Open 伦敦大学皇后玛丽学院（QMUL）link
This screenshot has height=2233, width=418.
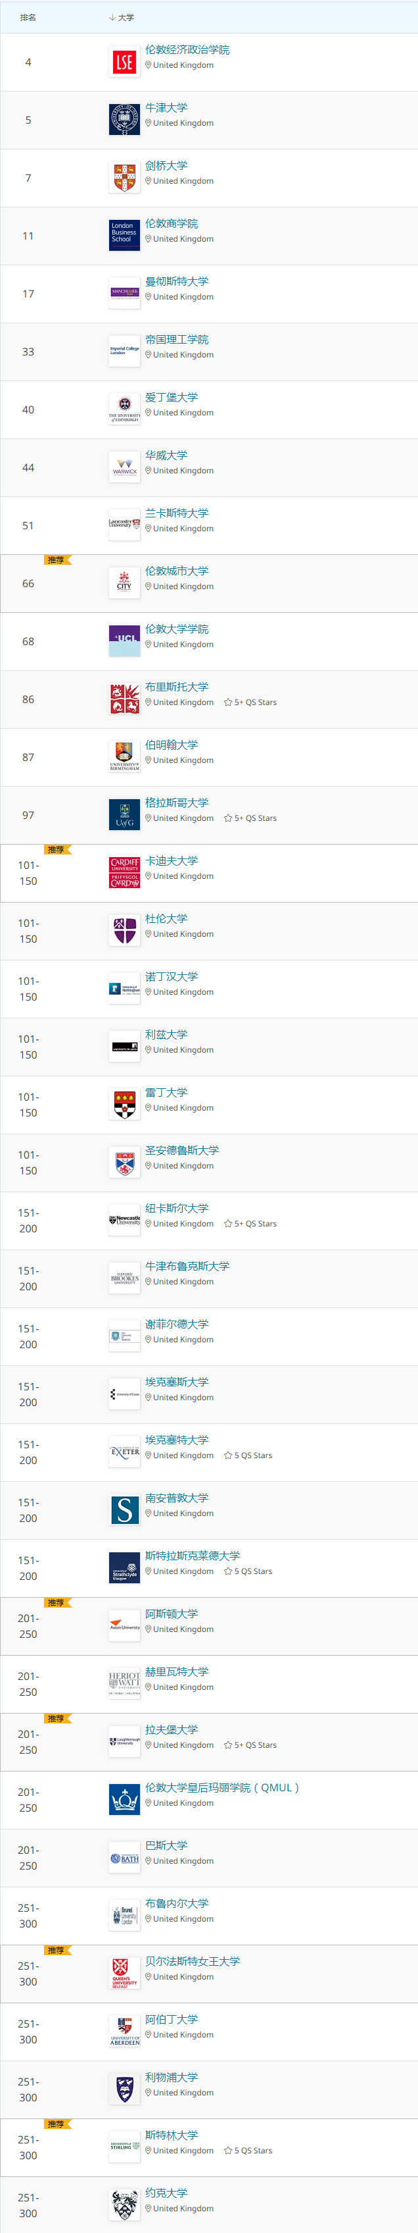click(x=222, y=1787)
